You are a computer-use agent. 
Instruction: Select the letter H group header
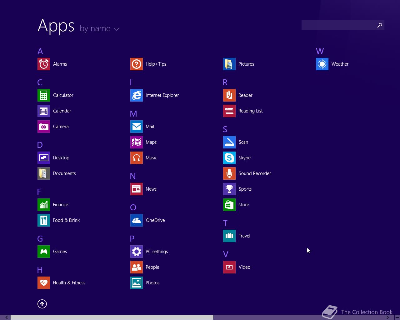[x=40, y=270]
